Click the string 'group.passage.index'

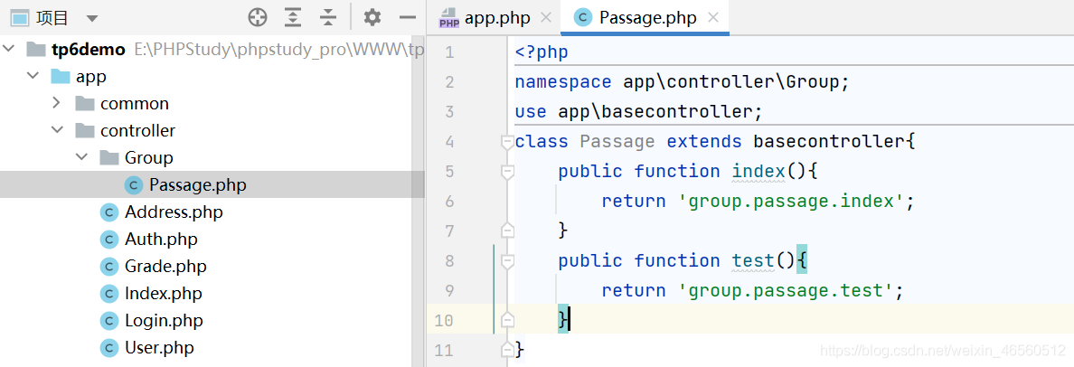[791, 202]
